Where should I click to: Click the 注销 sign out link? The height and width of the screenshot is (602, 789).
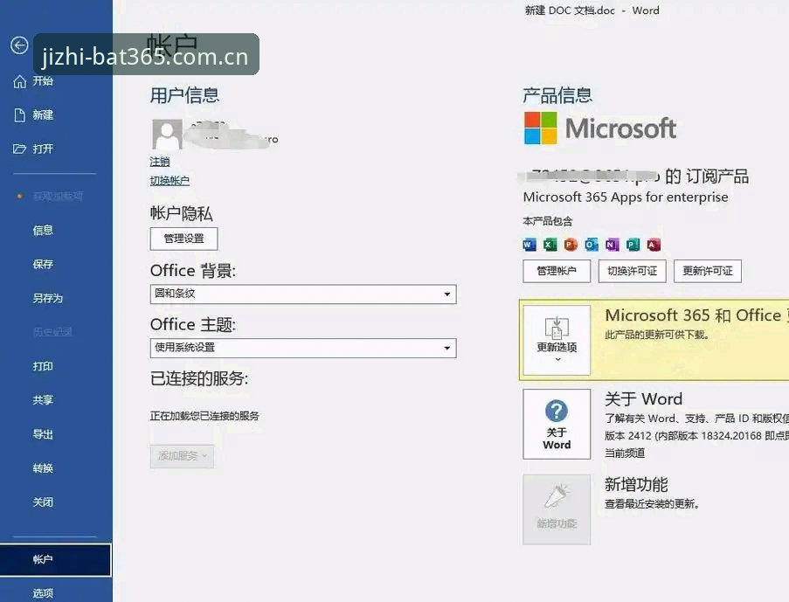pyautogui.click(x=160, y=162)
